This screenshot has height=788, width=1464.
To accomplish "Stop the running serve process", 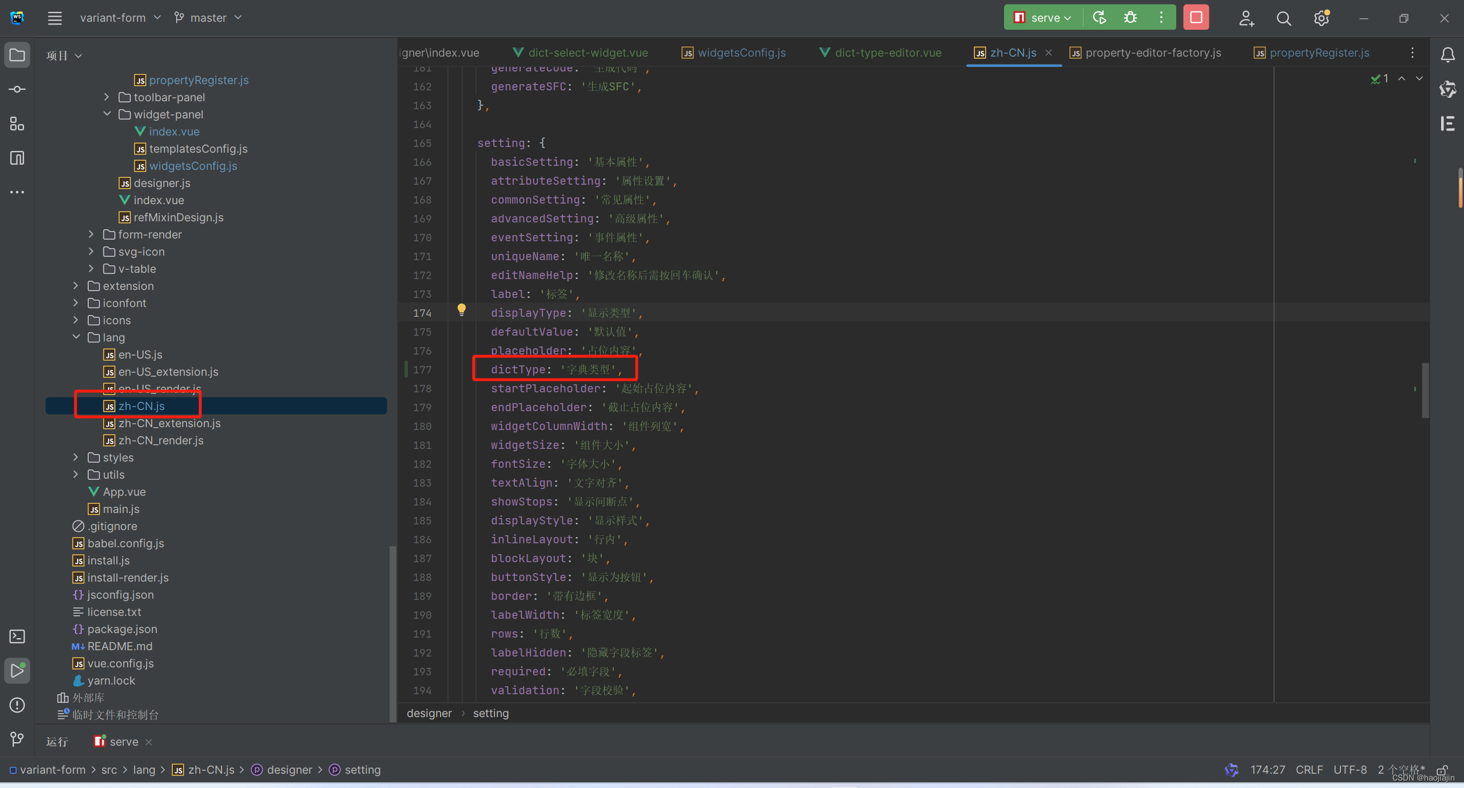I will coord(1196,18).
